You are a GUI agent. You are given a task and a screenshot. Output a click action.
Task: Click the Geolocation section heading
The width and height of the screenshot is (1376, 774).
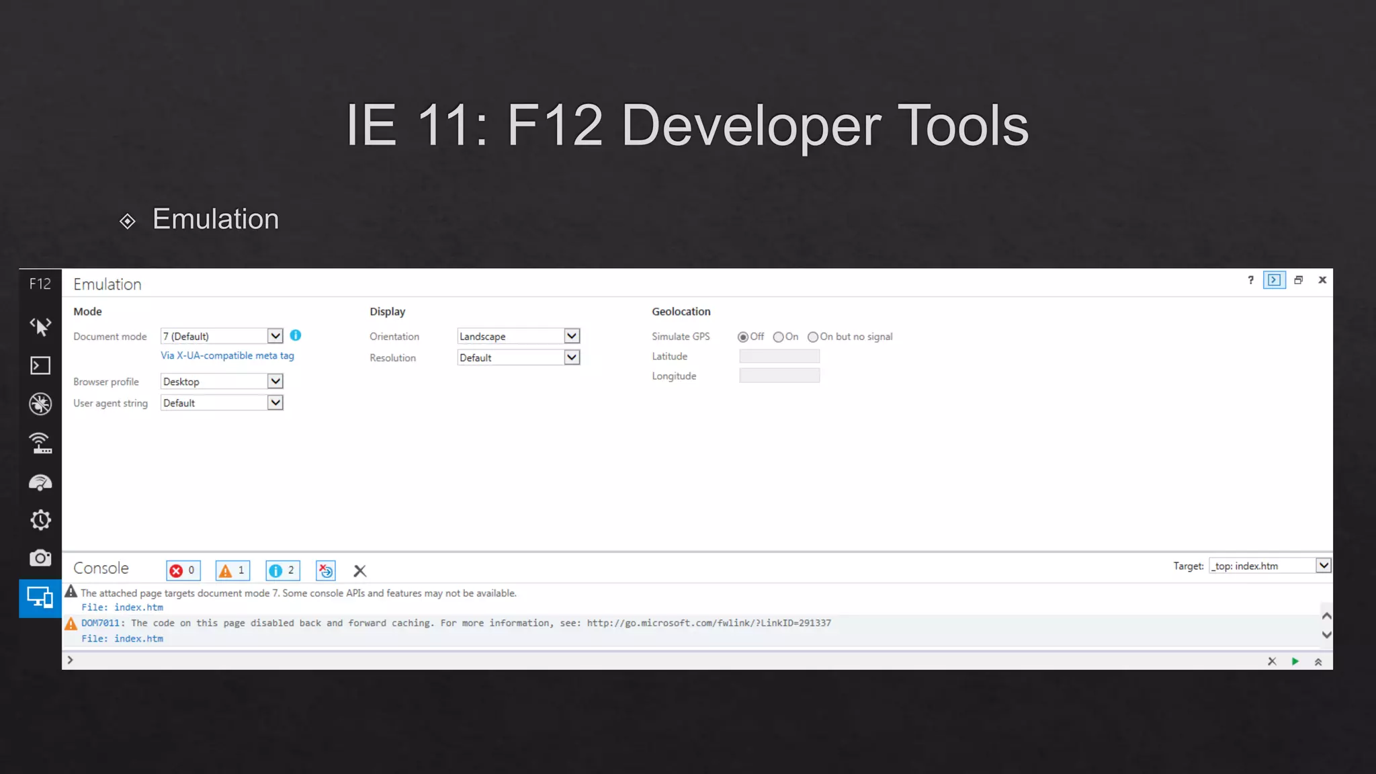681,312
